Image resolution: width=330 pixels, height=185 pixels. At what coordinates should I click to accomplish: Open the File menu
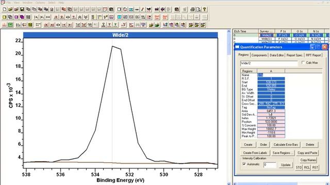9,3
